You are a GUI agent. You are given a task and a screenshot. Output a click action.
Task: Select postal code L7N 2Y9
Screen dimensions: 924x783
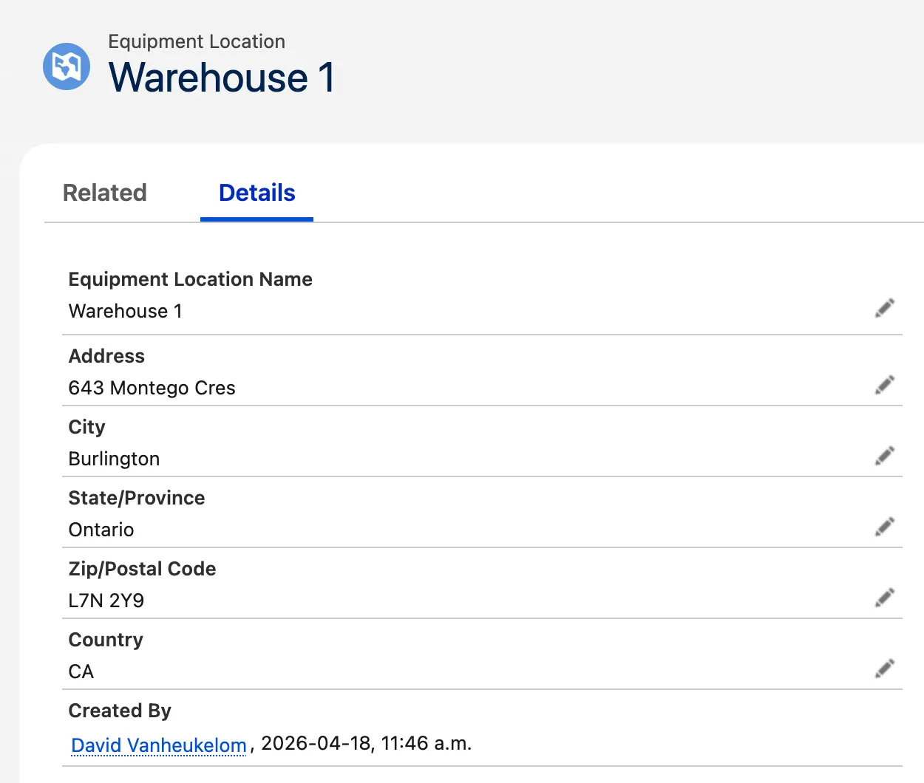106,601
